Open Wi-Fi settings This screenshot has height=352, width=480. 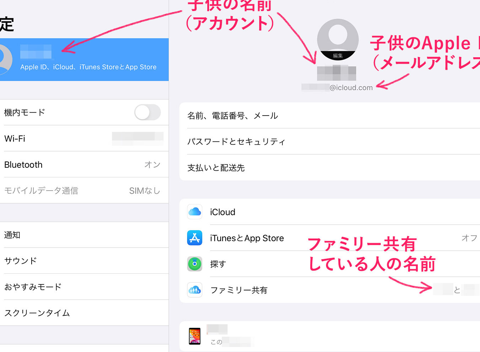coord(84,138)
